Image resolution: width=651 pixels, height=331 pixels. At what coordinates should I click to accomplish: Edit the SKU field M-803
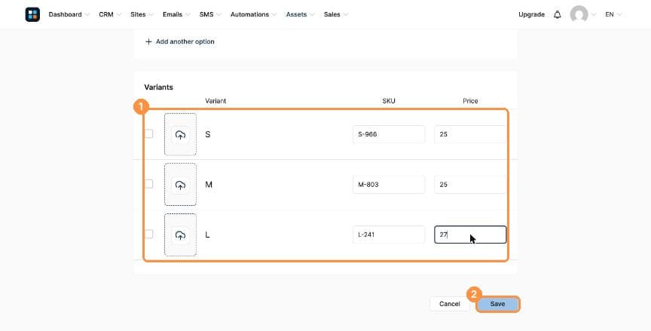click(389, 185)
